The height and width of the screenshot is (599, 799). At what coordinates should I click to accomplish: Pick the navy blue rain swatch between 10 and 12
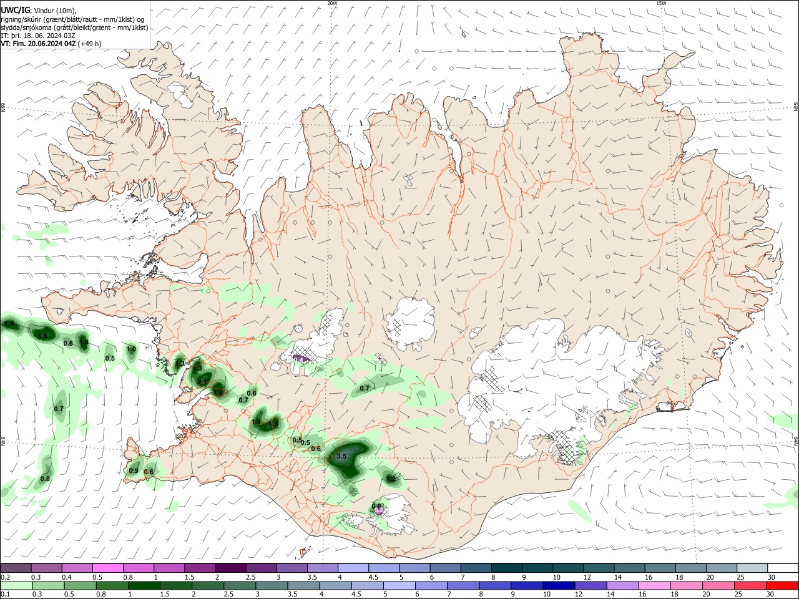point(559,585)
